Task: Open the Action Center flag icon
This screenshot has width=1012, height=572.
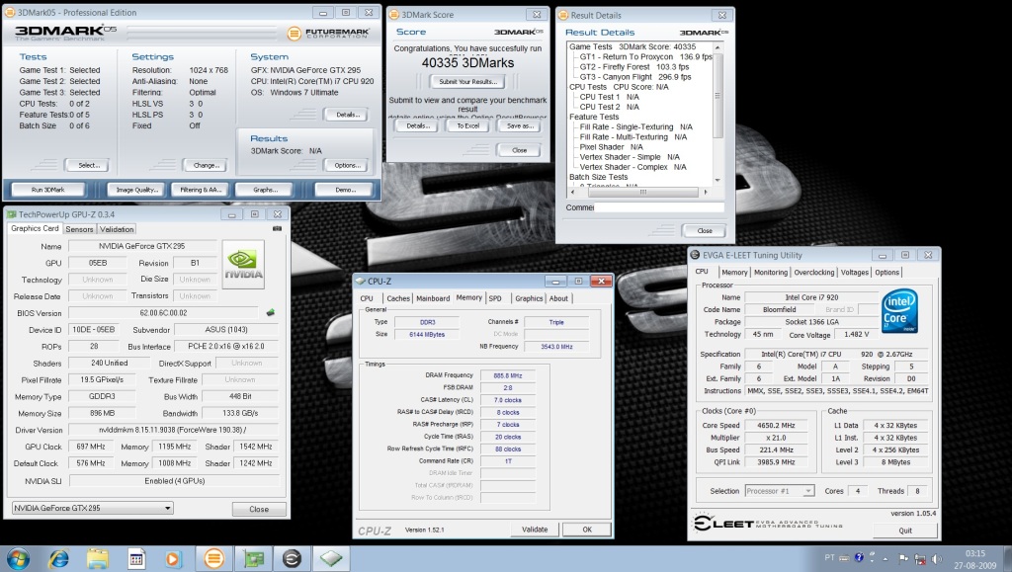Action: pyautogui.click(x=903, y=558)
